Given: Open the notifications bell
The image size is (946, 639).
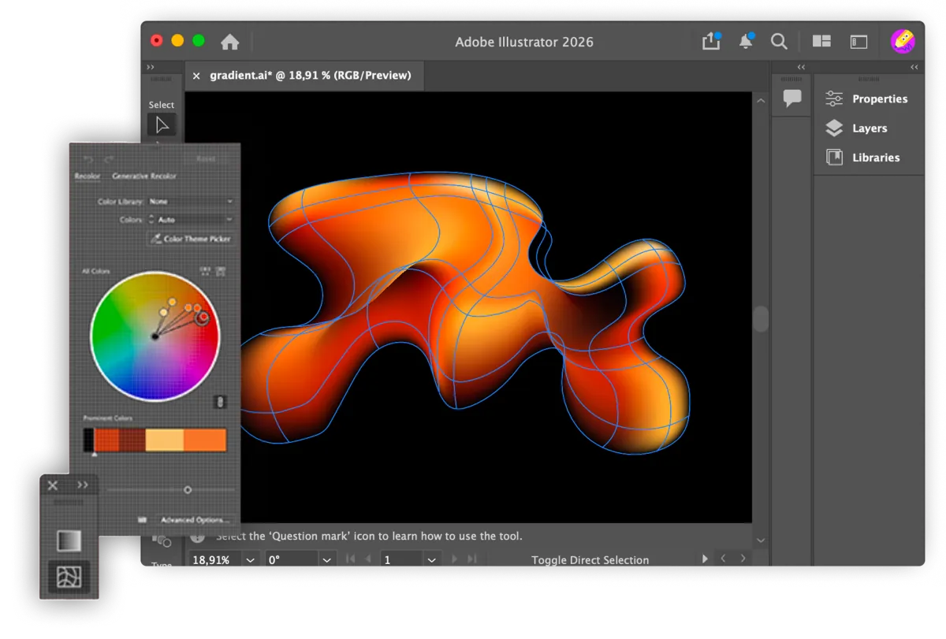Looking at the screenshot, I should click(x=746, y=41).
